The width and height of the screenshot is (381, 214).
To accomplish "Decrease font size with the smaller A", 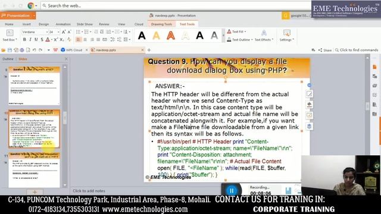I will click(x=69, y=32).
